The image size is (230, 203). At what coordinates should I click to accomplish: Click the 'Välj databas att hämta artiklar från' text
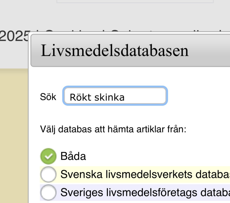pyautogui.click(x=113, y=129)
